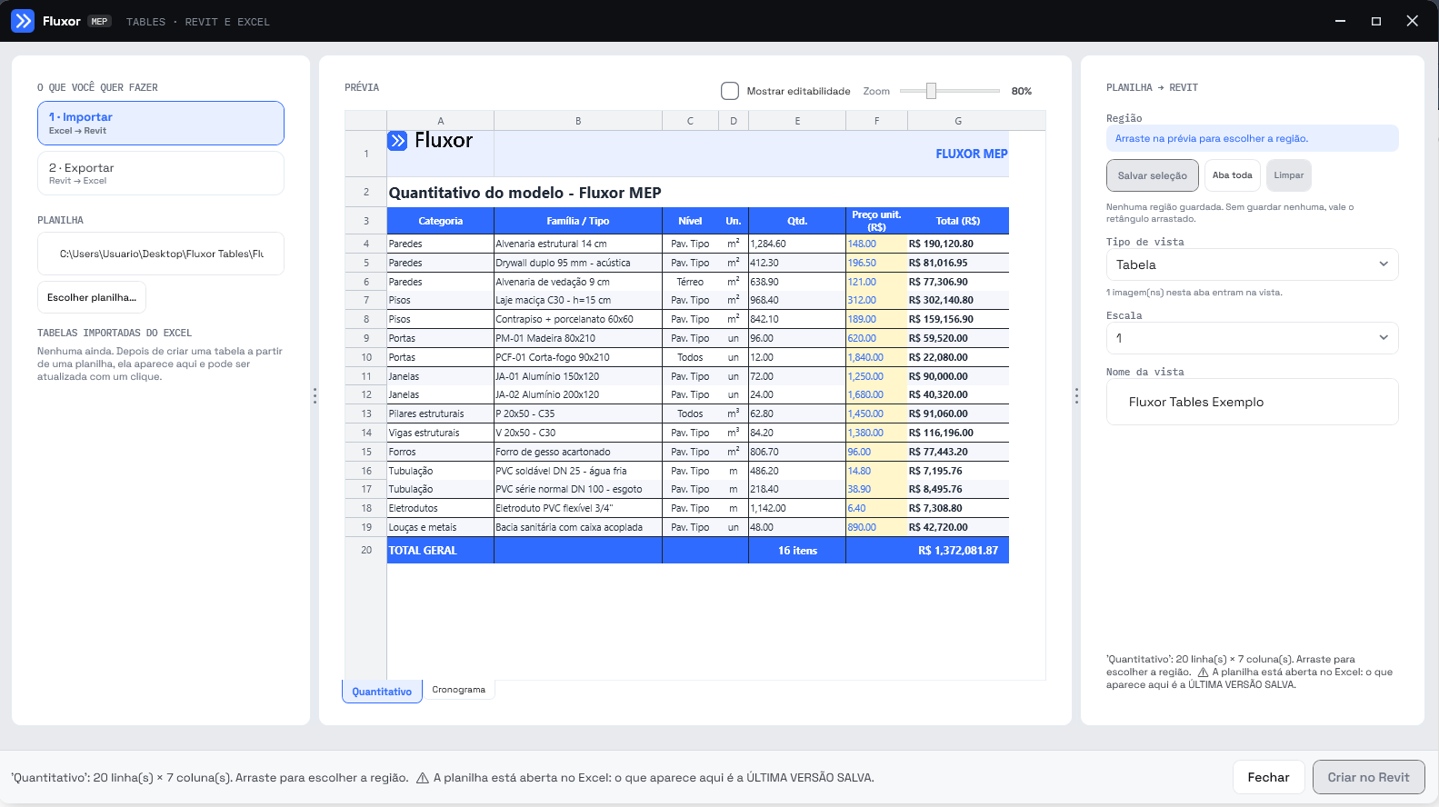Open the Escala dropdown
Screen dimensions: 1439x807
(x=1252, y=338)
